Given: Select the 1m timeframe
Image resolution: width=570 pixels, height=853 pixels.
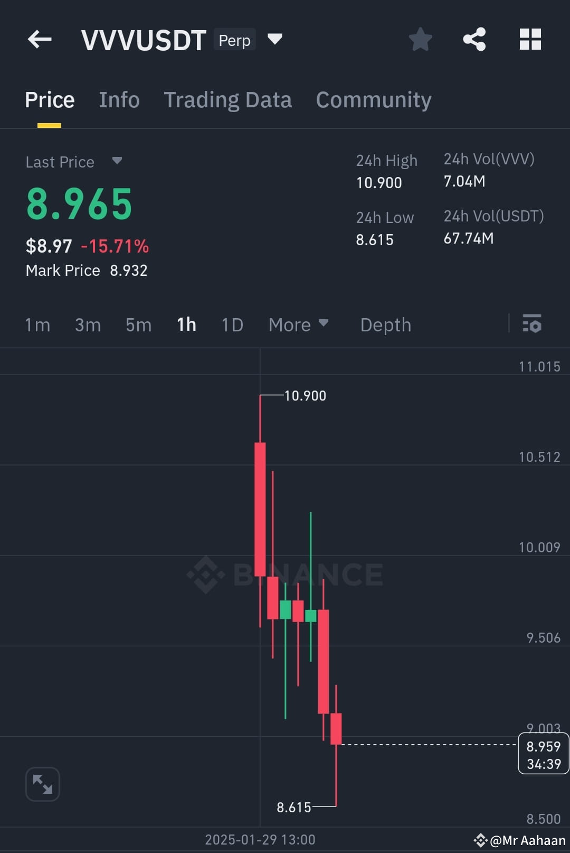Looking at the screenshot, I should click(x=37, y=324).
